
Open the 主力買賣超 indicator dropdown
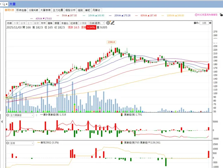[x=22, y=115]
